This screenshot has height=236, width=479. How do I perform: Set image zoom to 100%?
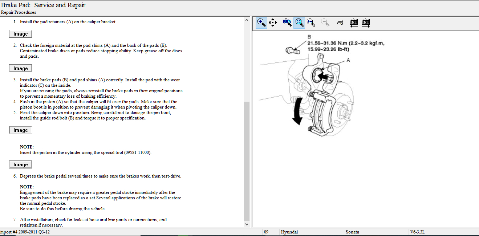tap(287, 23)
